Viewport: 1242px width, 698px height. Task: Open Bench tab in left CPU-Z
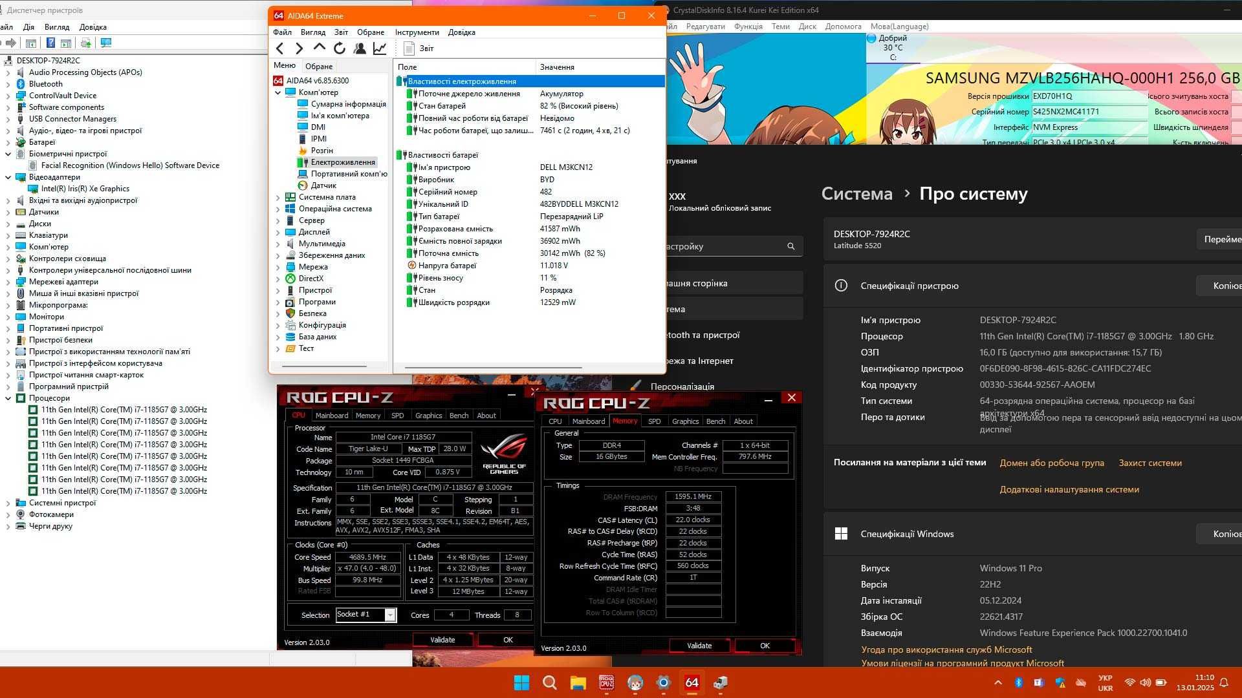click(x=459, y=416)
